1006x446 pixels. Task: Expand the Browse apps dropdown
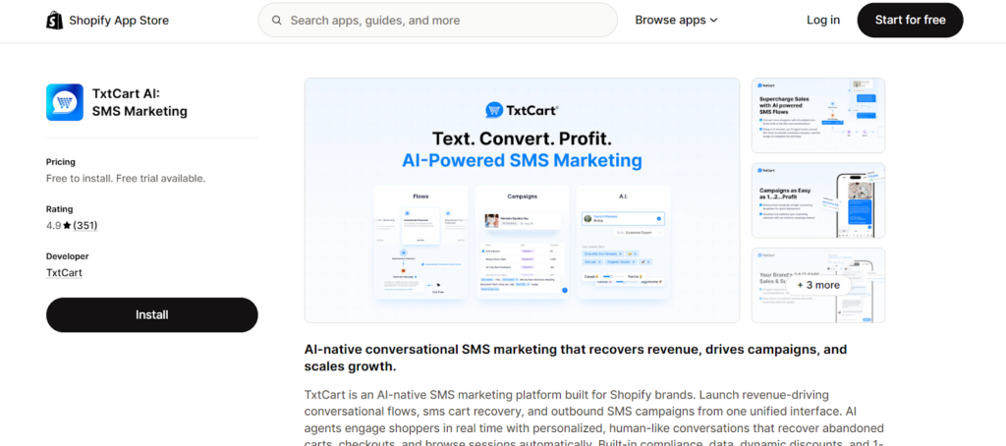676,20
